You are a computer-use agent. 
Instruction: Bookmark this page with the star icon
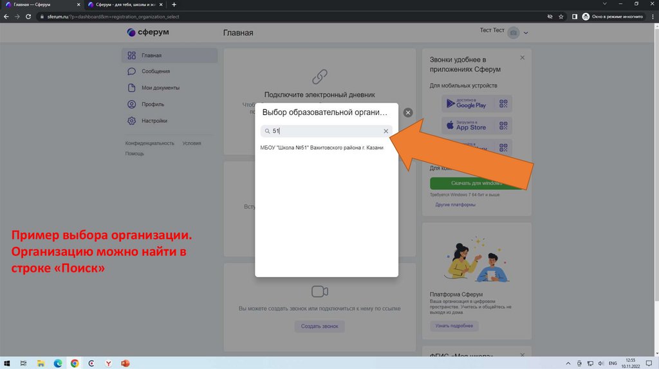tap(561, 17)
